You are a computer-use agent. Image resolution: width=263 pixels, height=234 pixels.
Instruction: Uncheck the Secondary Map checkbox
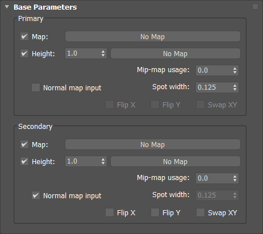[24, 144]
